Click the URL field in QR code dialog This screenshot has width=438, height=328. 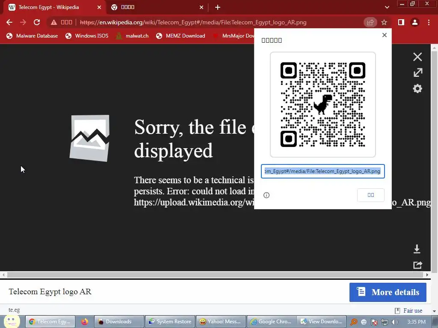tap(323, 171)
